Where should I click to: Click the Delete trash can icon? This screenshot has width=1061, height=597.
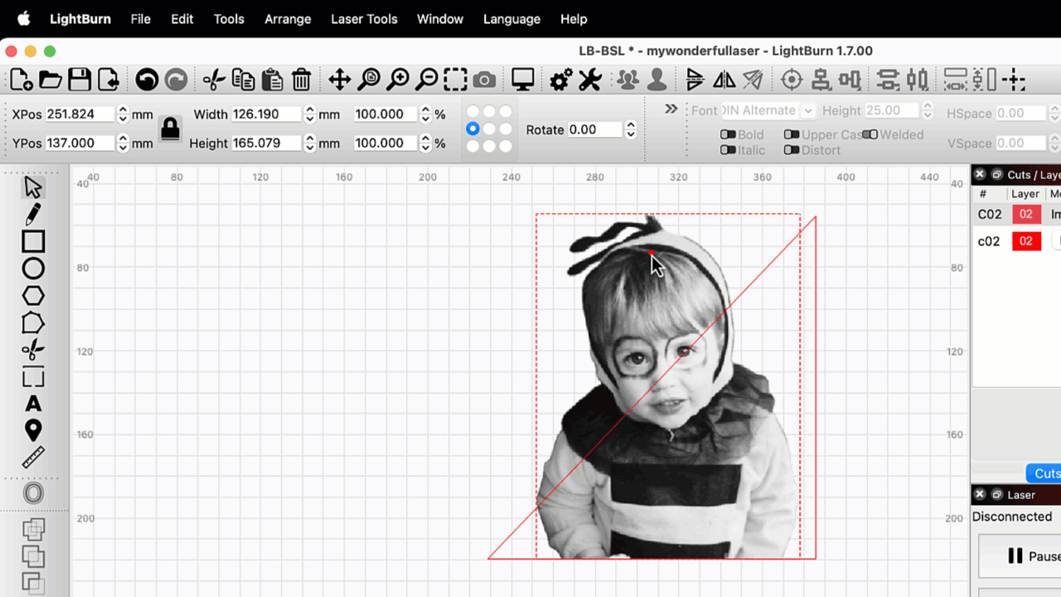301,80
